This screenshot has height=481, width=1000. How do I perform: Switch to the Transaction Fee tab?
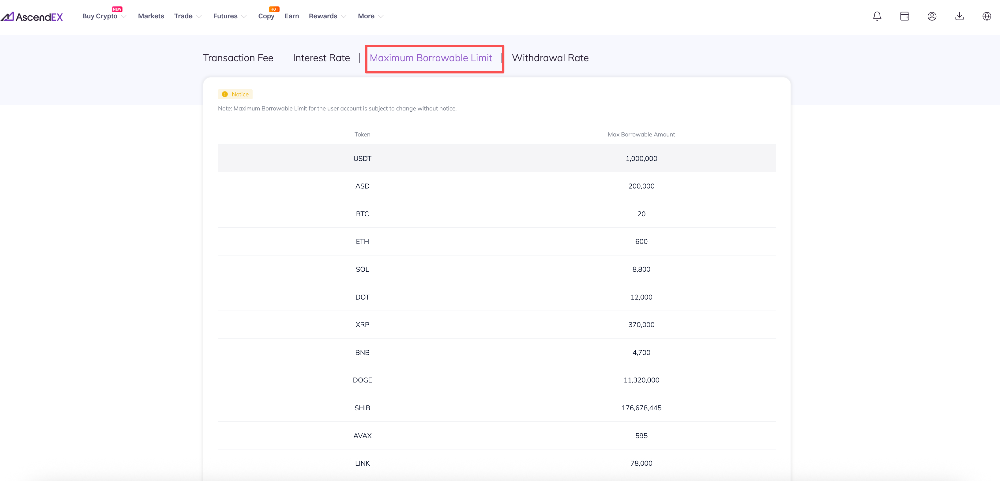click(238, 58)
